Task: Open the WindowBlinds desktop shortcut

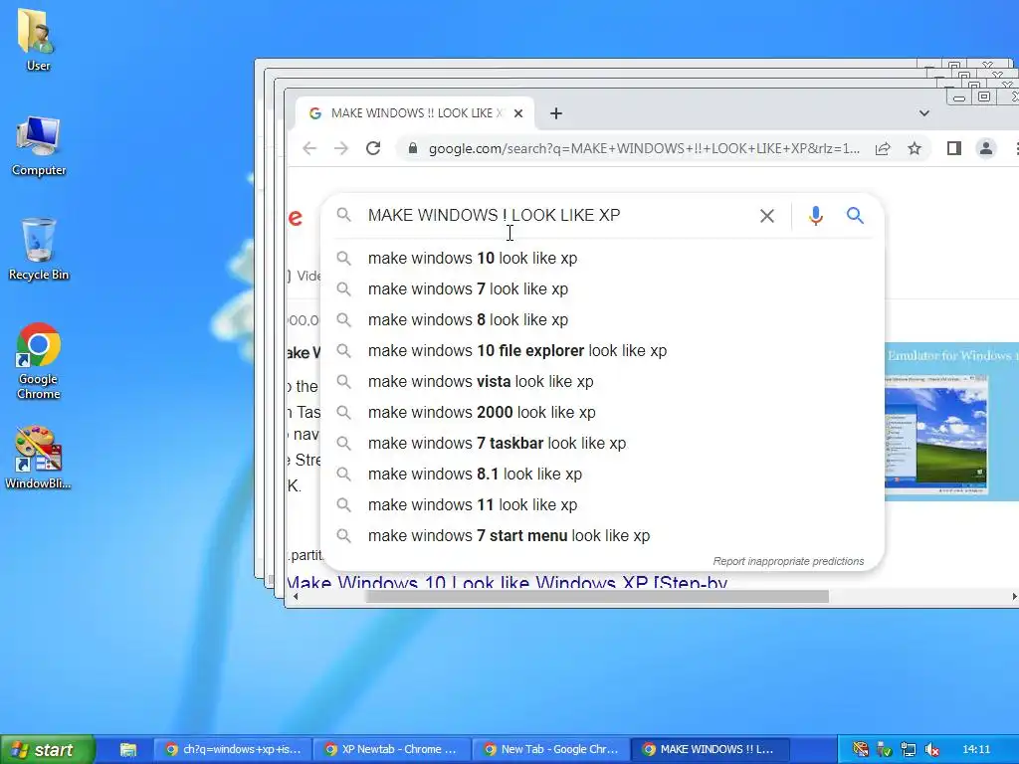Action: coord(38,458)
